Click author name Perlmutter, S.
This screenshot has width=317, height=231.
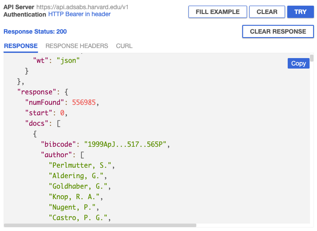pos(81,165)
